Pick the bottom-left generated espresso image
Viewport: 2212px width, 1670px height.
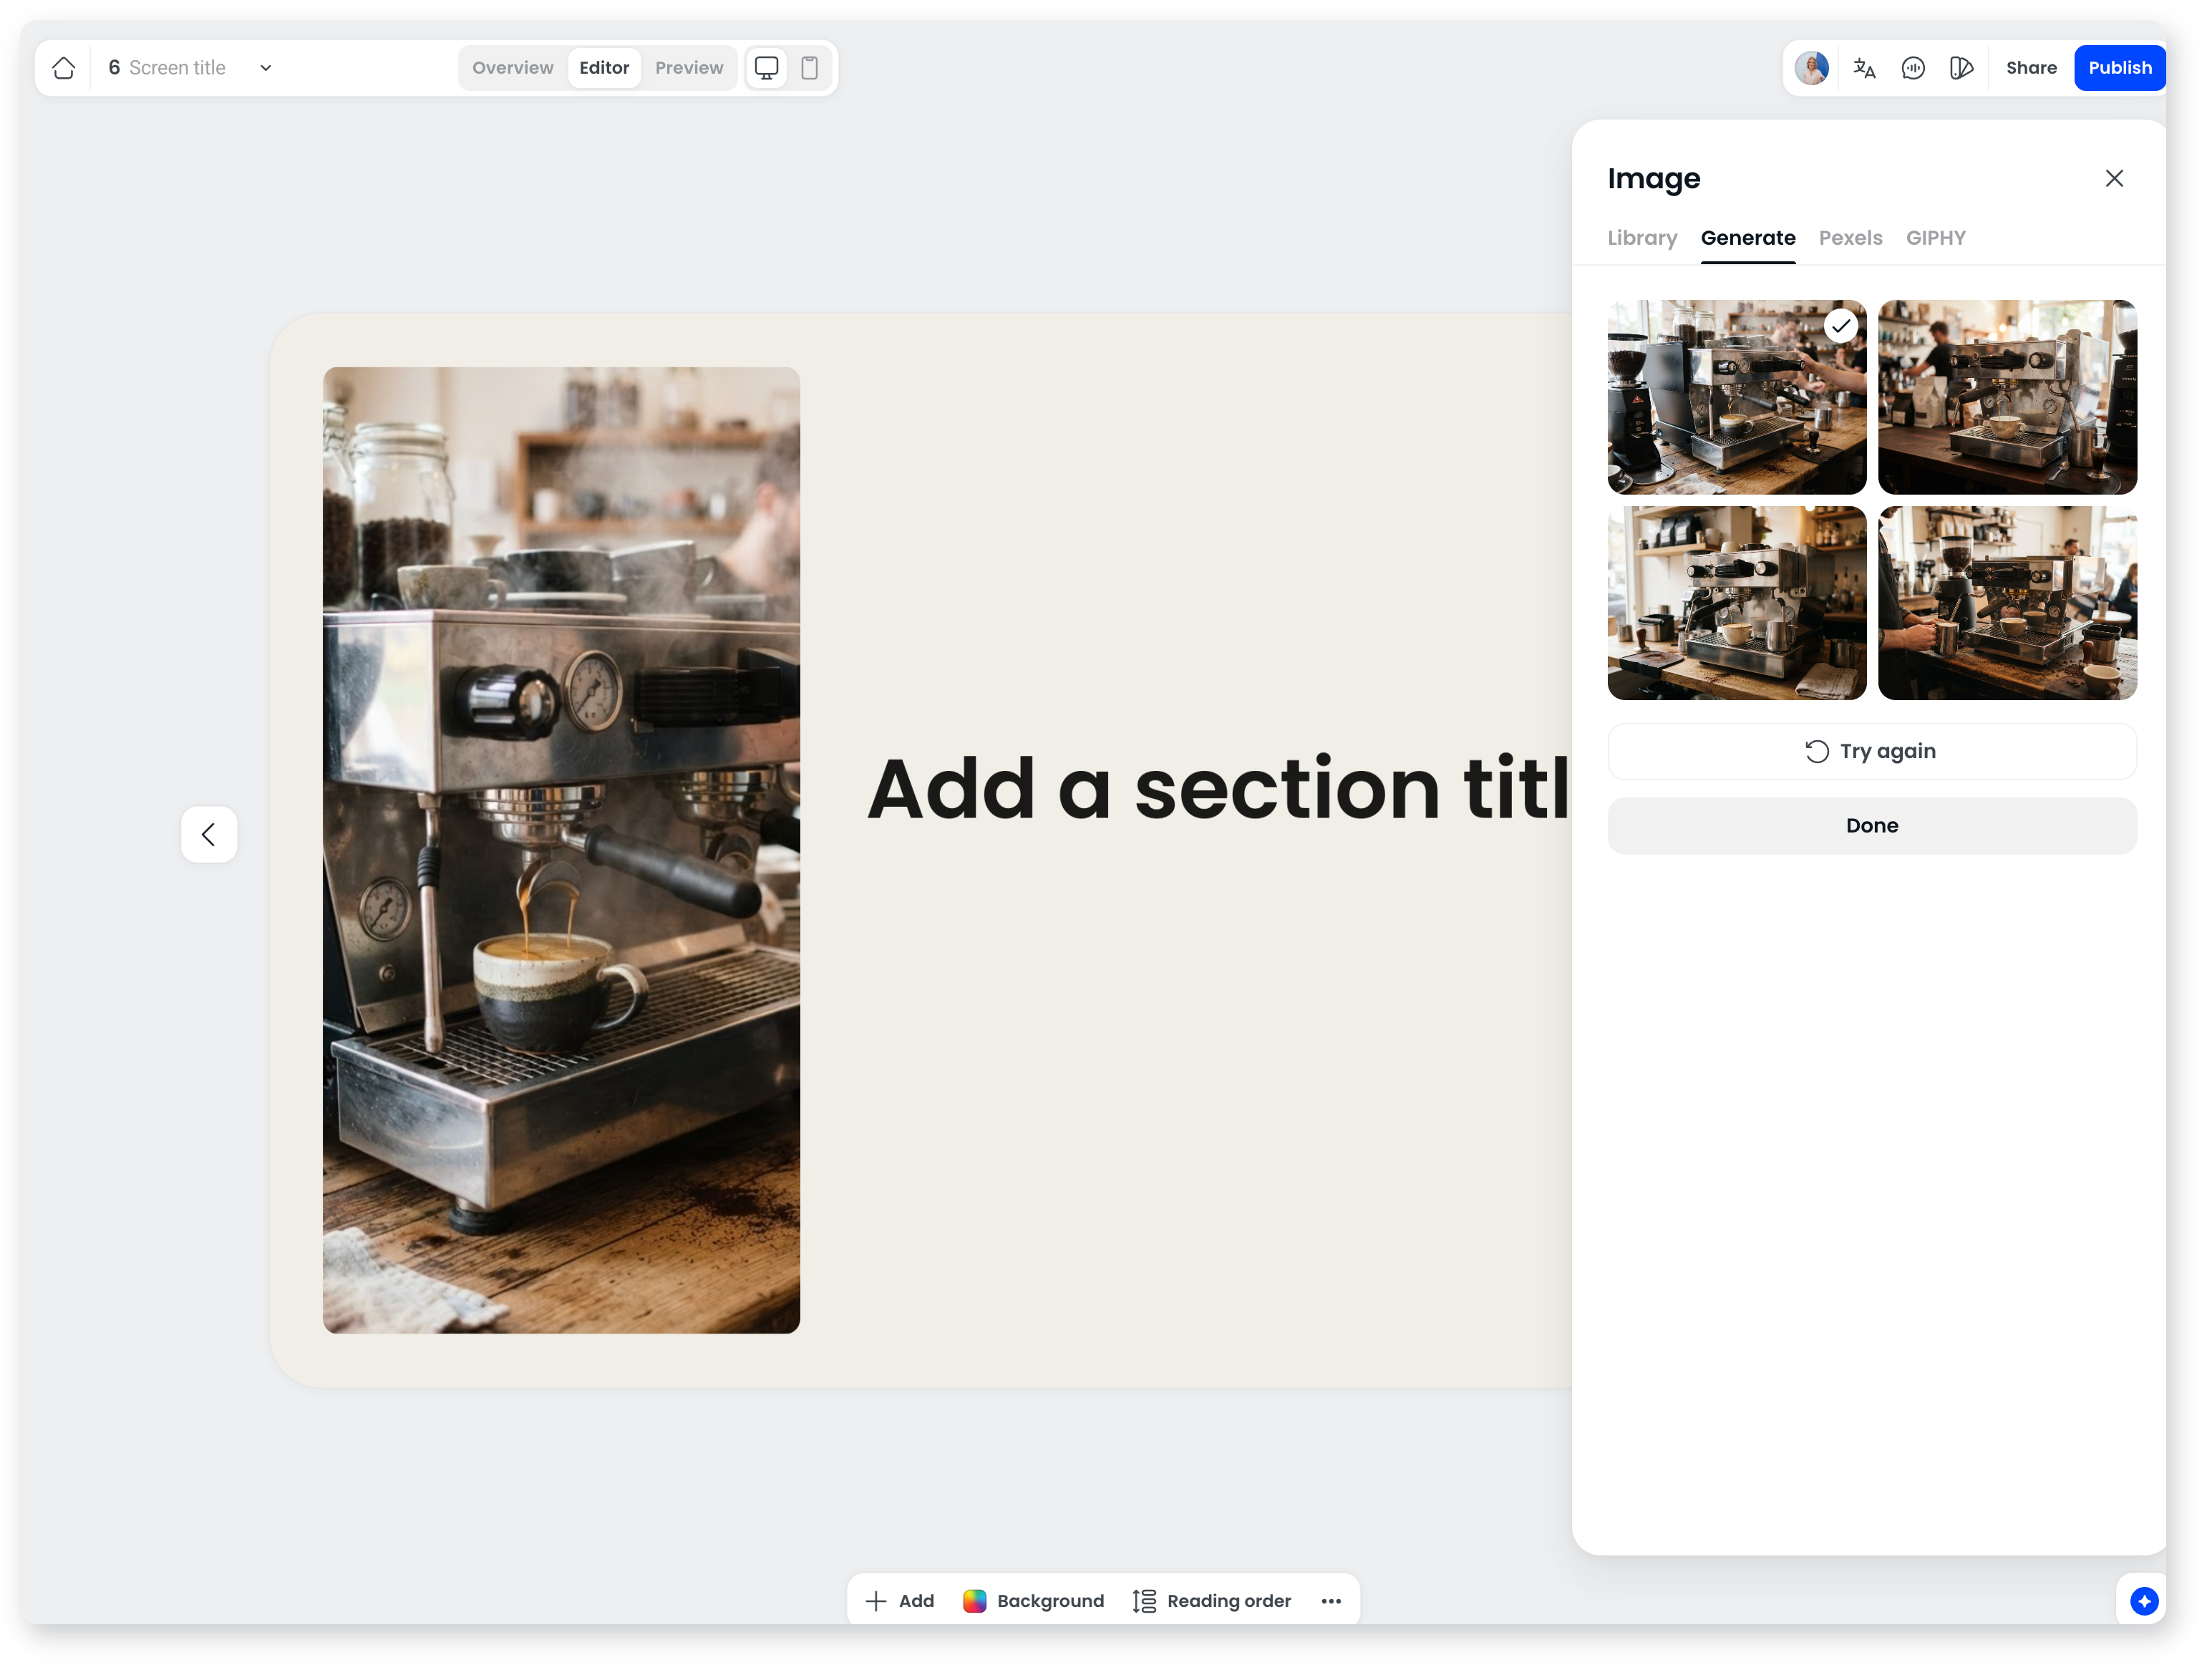pyautogui.click(x=1738, y=603)
